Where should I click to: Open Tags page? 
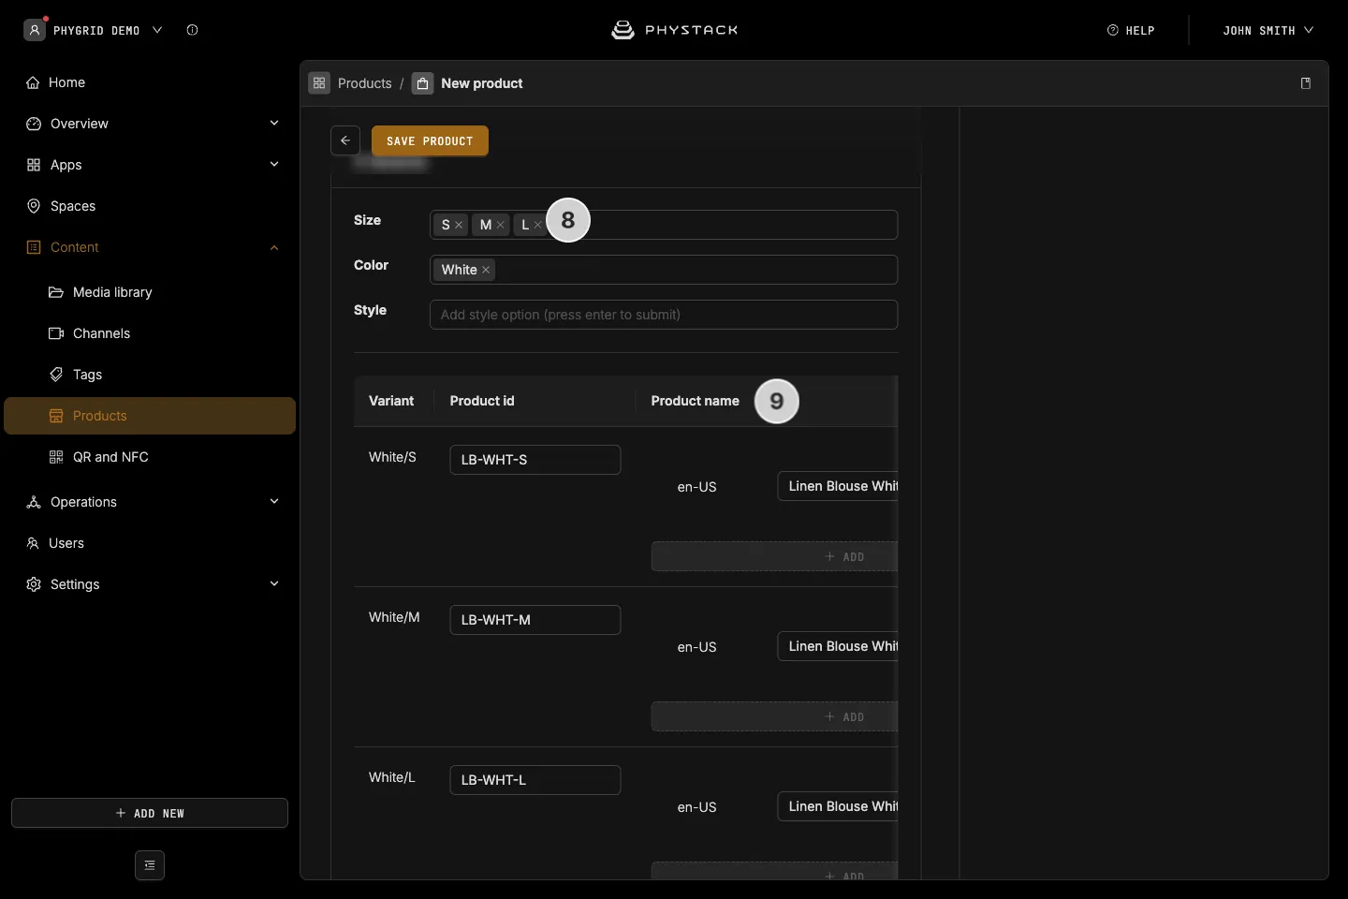coord(150,375)
